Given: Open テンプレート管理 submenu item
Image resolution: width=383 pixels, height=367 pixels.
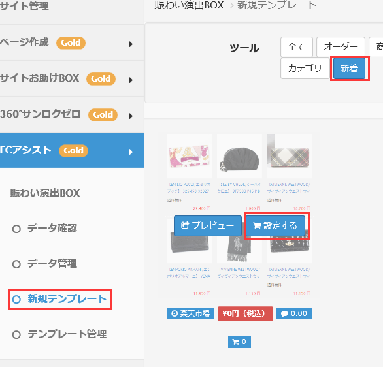Looking at the screenshot, I should pyautogui.click(x=67, y=334).
